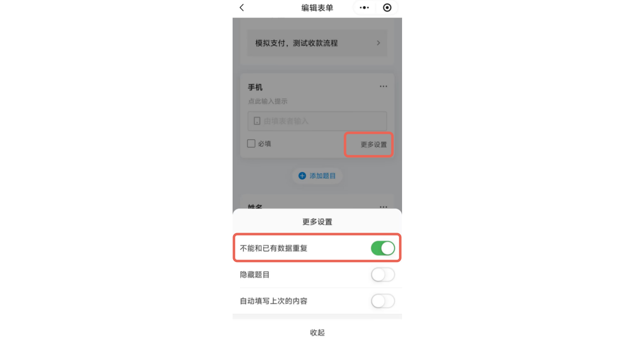The image size is (633, 349).
Task: Expand 模拟支付，测试收款流程 chevron arrow
Action: (378, 43)
